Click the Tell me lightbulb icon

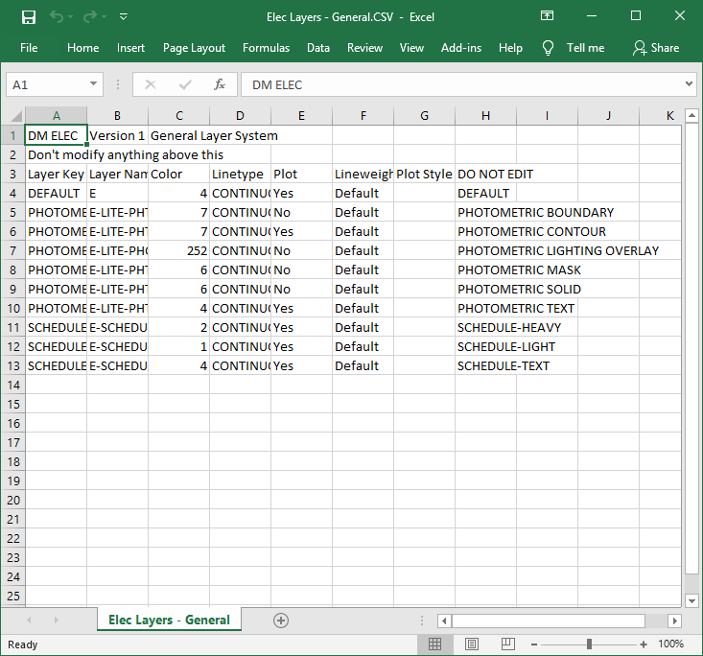548,48
